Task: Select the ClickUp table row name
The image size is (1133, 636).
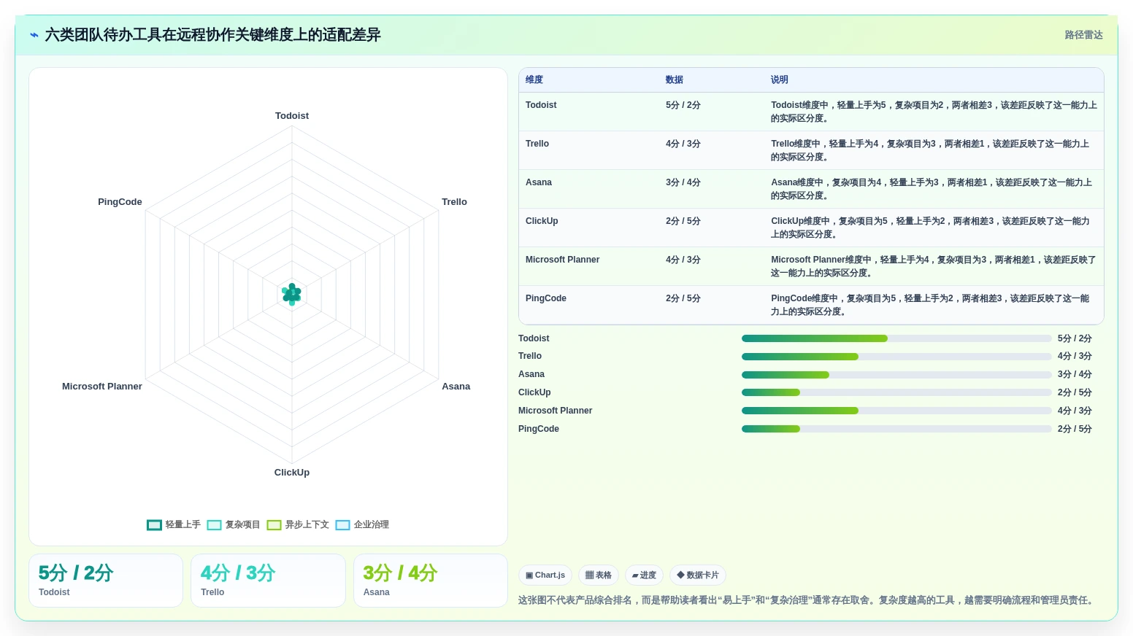Action: (542, 221)
